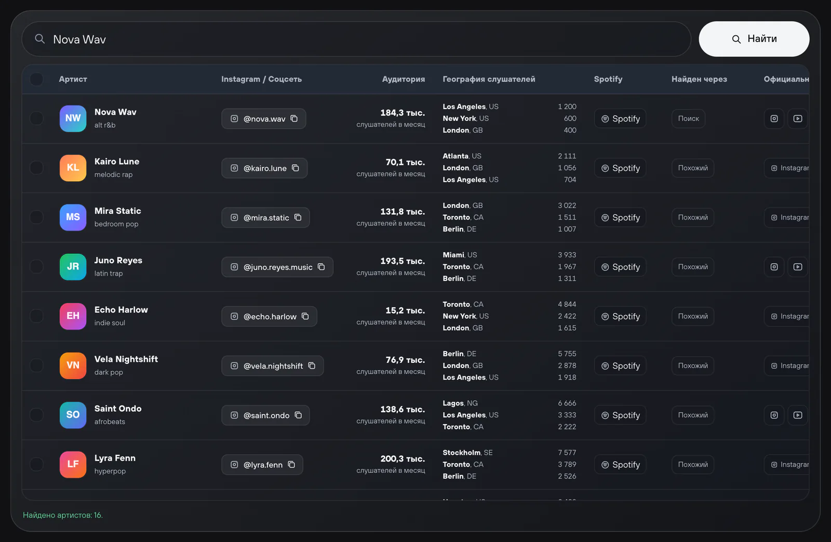Viewport: 831px width, 542px height.
Task: Click the Артист column header
Action: [x=73, y=79]
